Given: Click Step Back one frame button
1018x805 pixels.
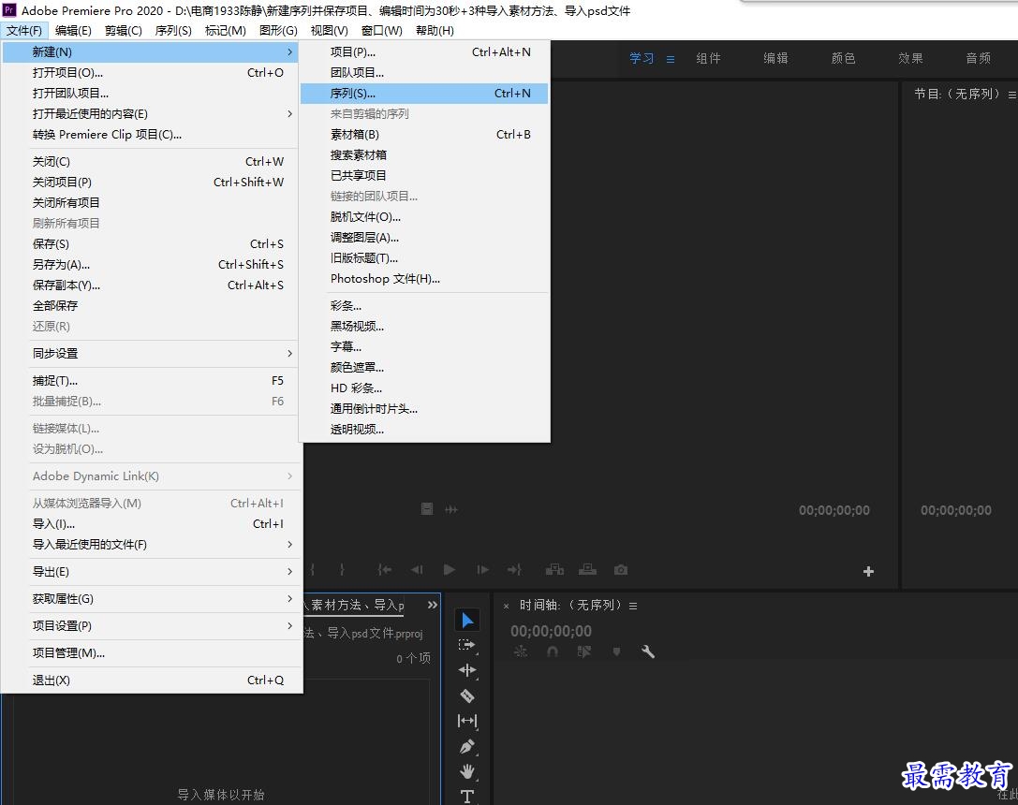Looking at the screenshot, I should 417,569.
